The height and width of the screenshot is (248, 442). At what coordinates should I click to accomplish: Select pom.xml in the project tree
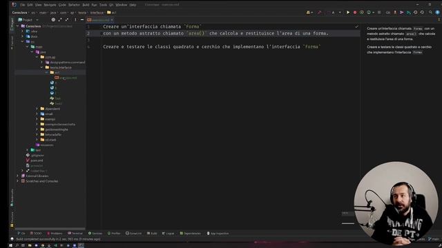coord(37,161)
